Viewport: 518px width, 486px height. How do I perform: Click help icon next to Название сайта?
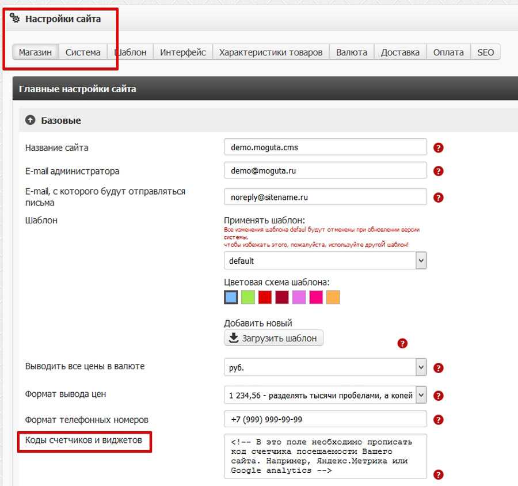pos(439,147)
